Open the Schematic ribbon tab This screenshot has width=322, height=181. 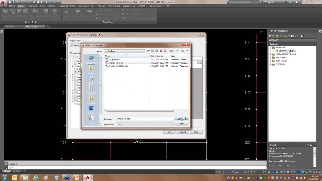click(x=32, y=6)
